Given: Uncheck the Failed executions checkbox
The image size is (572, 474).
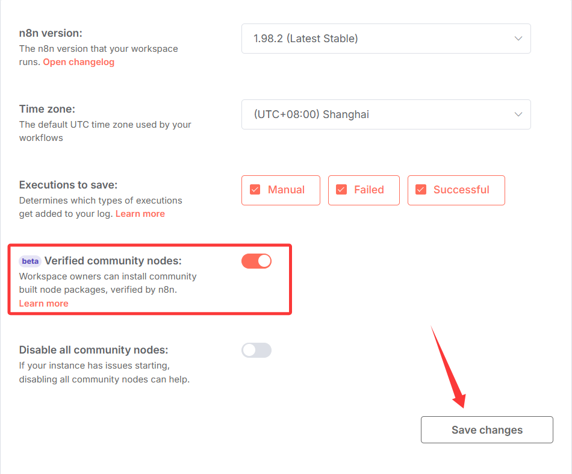Looking at the screenshot, I should [x=341, y=190].
